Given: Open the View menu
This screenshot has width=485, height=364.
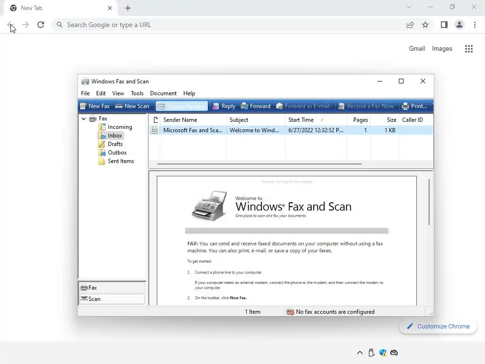Looking at the screenshot, I should pyautogui.click(x=118, y=93).
